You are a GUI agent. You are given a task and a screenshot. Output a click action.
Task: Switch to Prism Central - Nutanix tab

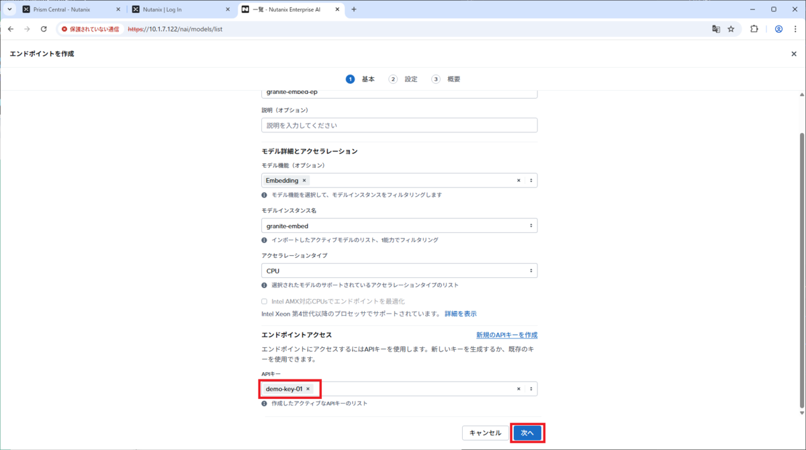coord(71,9)
